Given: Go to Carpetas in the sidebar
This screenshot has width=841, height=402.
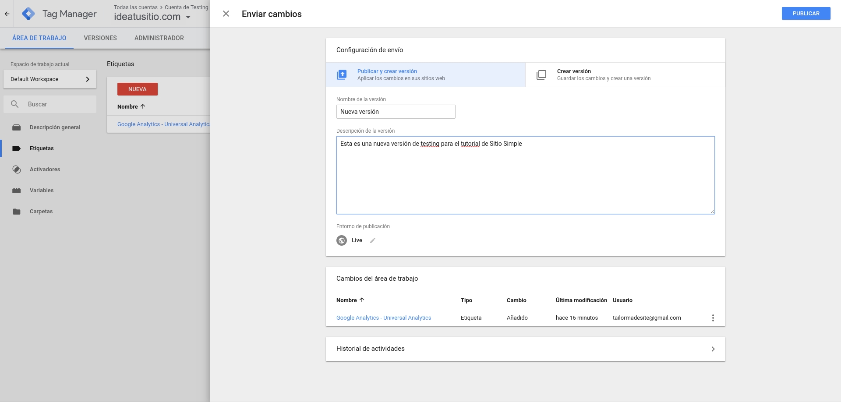Looking at the screenshot, I should tap(41, 212).
